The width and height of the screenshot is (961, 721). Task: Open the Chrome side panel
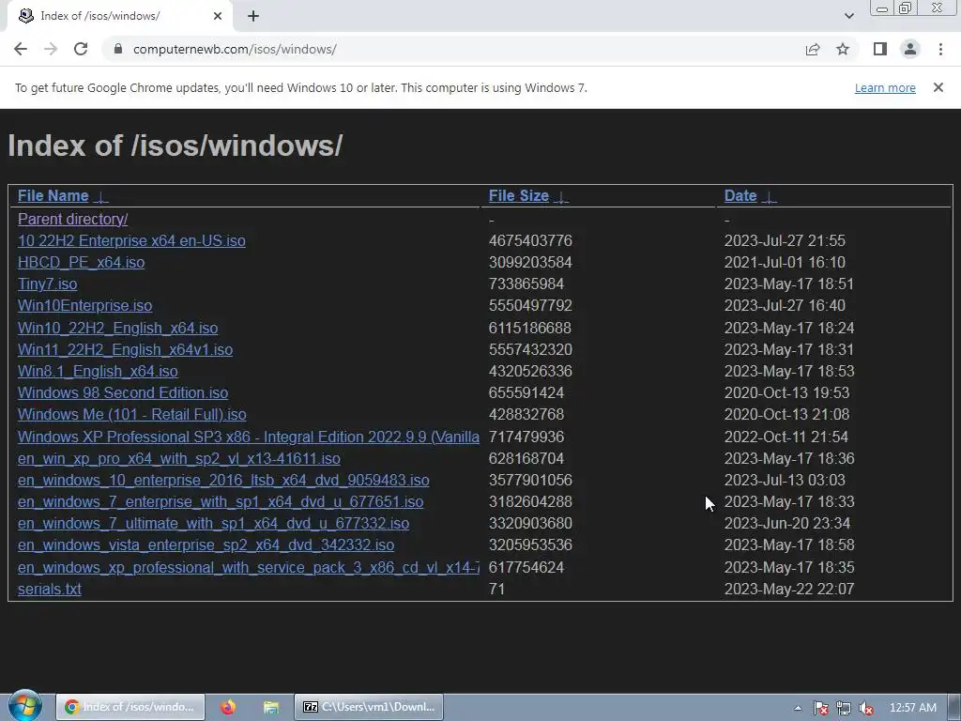[880, 49]
